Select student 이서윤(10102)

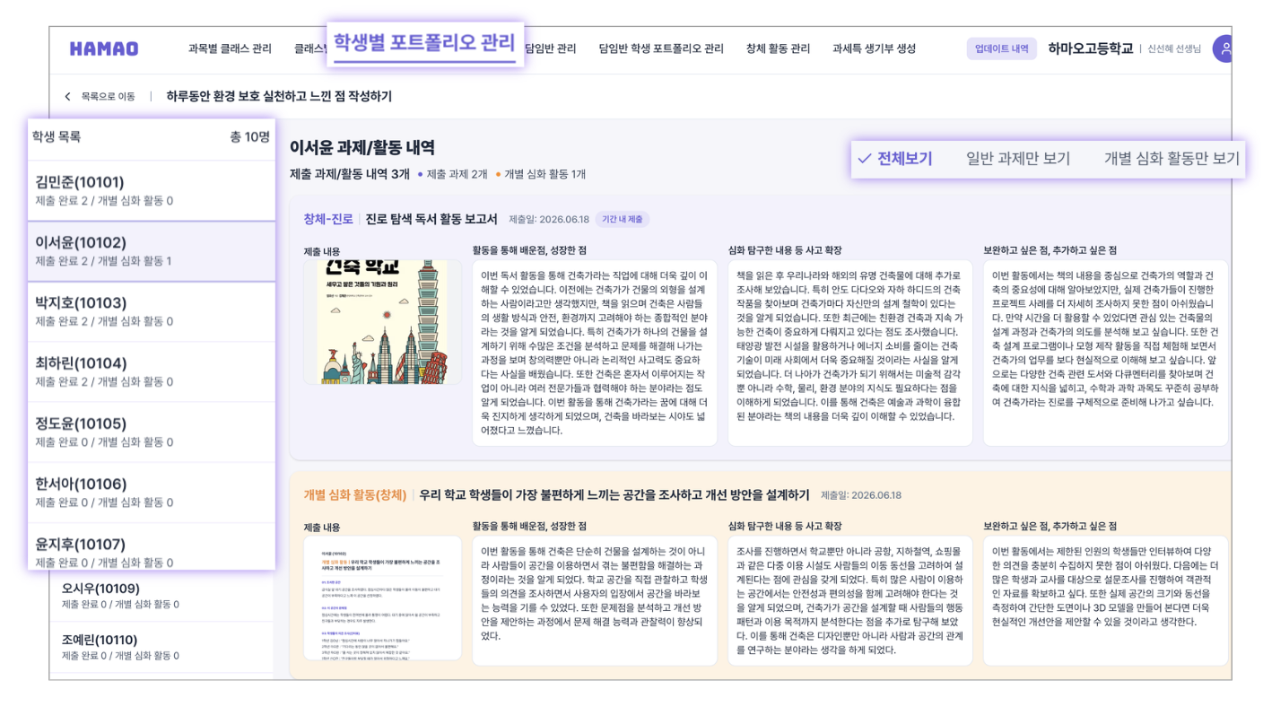coord(152,251)
